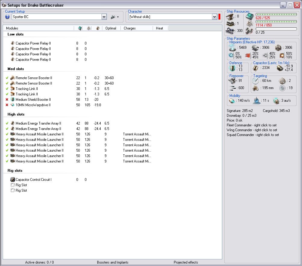Toggle the checkmark of the first Tracking Link II

click(x=7, y=88)
